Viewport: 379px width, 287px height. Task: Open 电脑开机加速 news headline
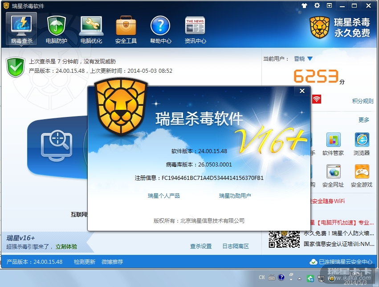(342, 223)
